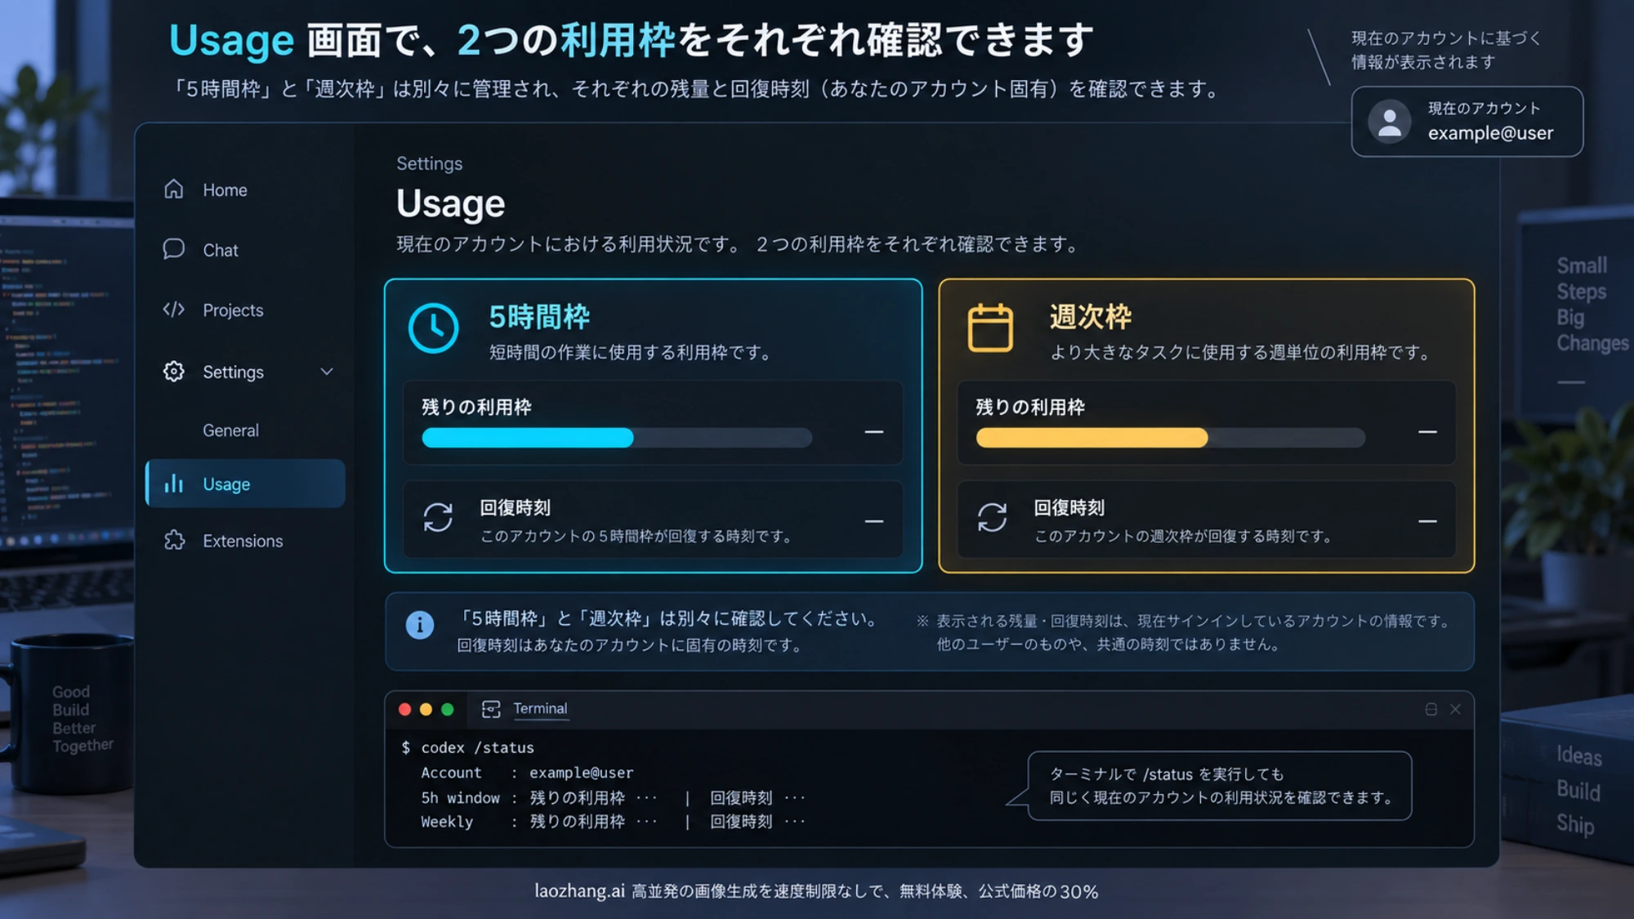The height and width of the screenshot is (919, 1634).
Task: Open Home from the sidebar
Action: click(225, 190)
